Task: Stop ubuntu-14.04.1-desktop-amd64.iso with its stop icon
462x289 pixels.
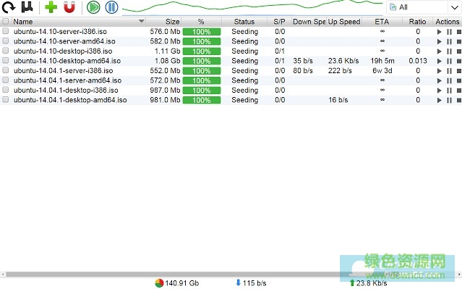Action: (x=459, y=100)
